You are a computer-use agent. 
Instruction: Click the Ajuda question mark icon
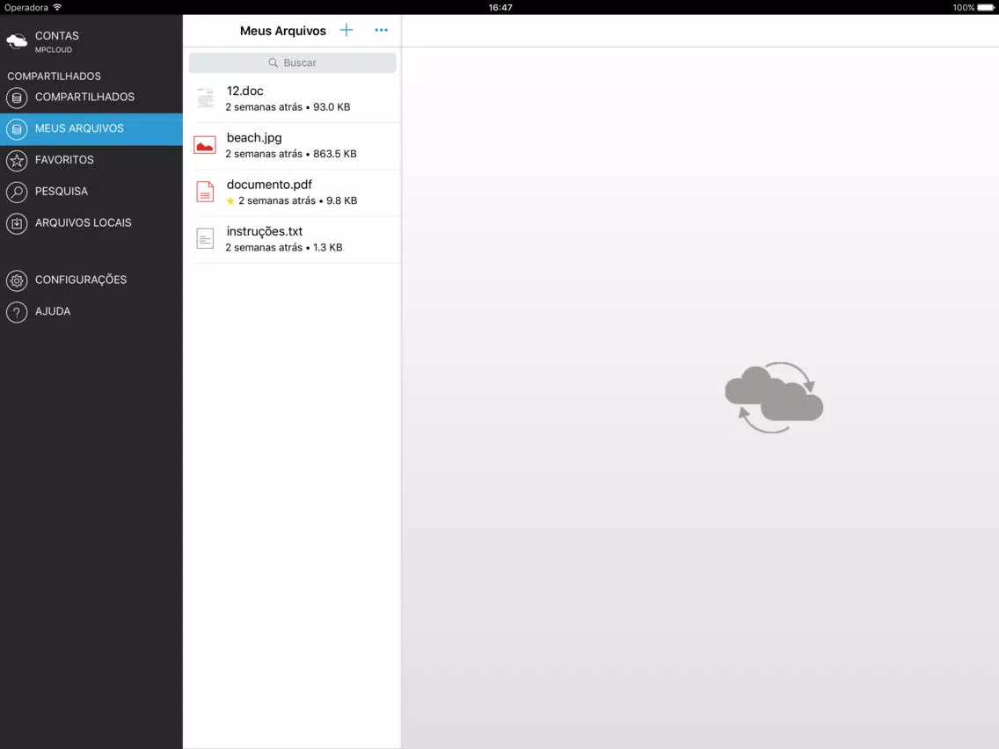pos(17,312)
